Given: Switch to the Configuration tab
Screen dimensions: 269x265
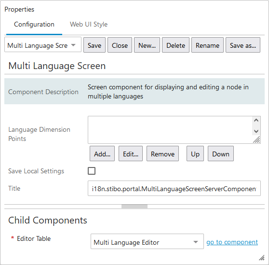Looking at the screenshot, I should [x=34, y=25].
